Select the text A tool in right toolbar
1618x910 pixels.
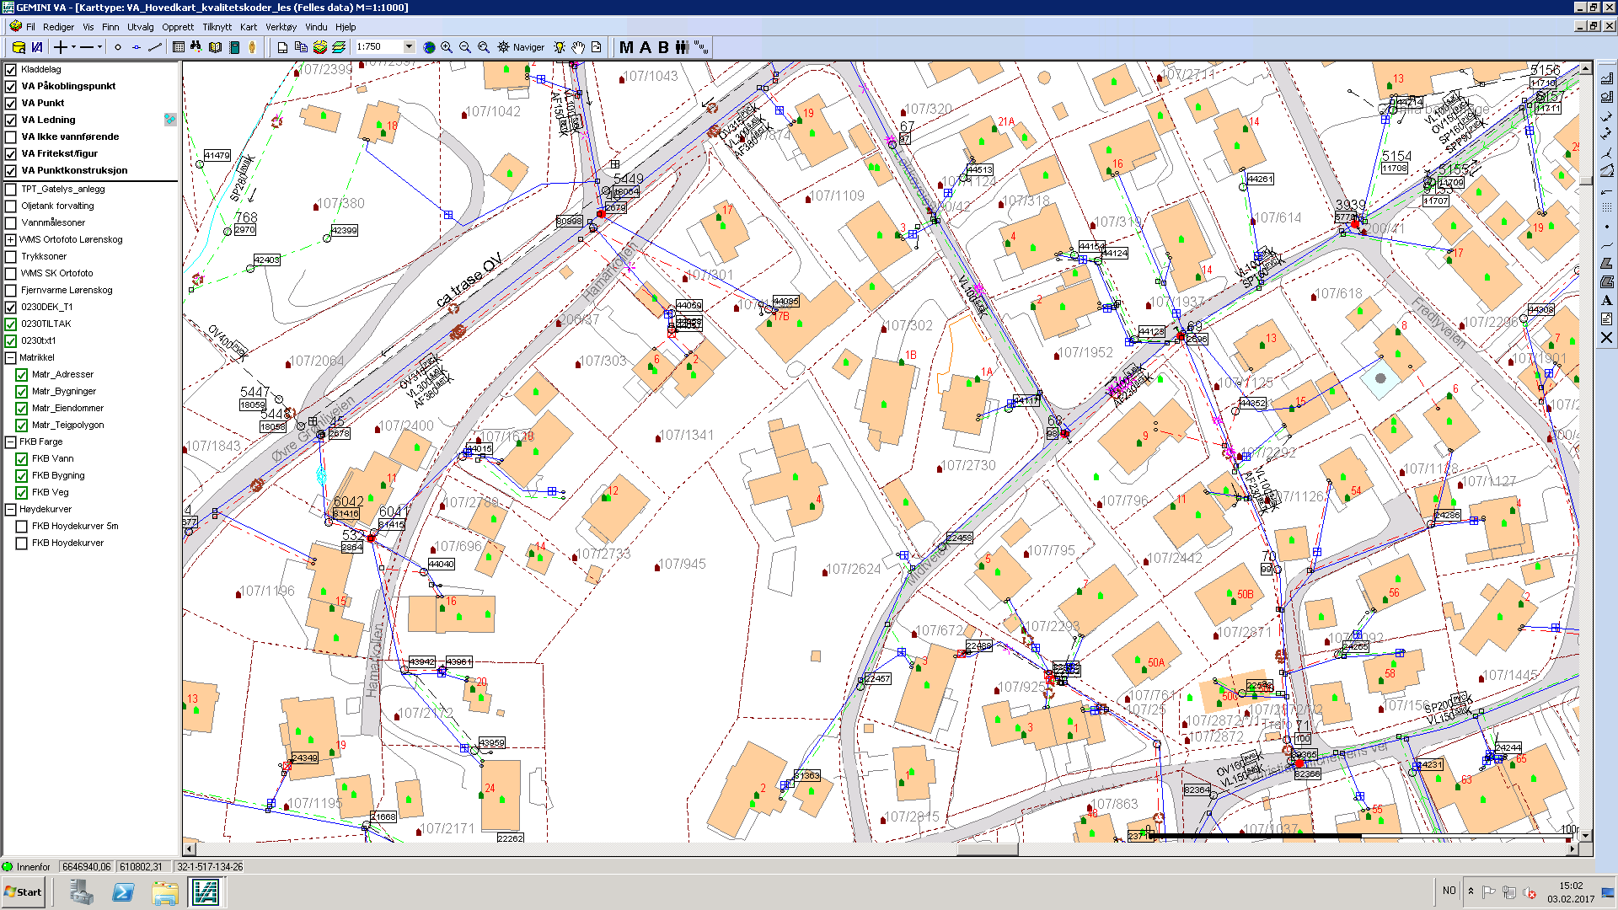[x=1606, y=301]
